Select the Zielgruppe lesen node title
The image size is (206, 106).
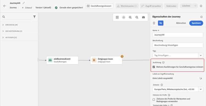point(105,59)
